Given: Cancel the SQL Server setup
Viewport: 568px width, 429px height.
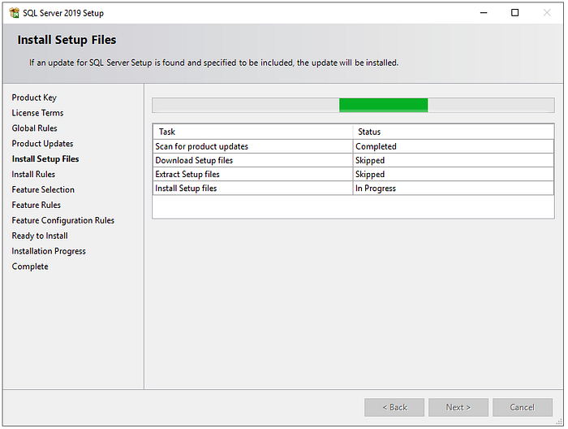Looking at the screenshot, I should (523, 408).
